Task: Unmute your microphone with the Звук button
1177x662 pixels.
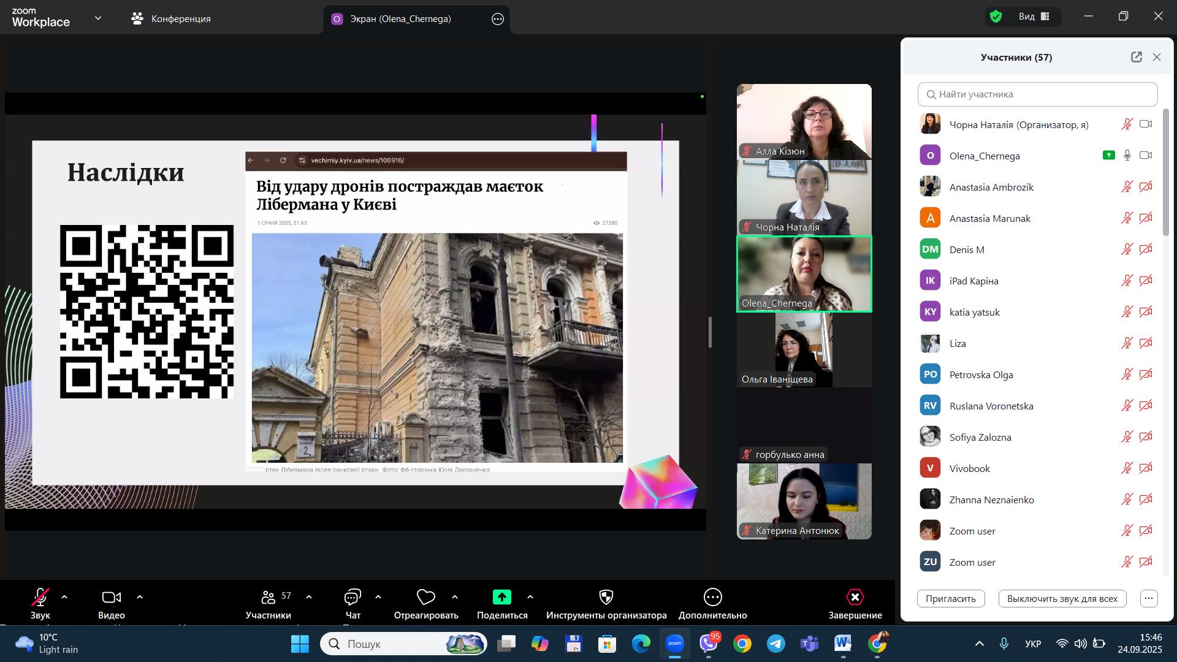Action: (x=40, y=597)
